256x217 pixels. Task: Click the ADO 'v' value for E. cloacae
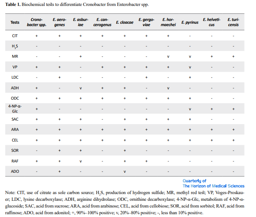pyautogui.click(x=125, y=172)
